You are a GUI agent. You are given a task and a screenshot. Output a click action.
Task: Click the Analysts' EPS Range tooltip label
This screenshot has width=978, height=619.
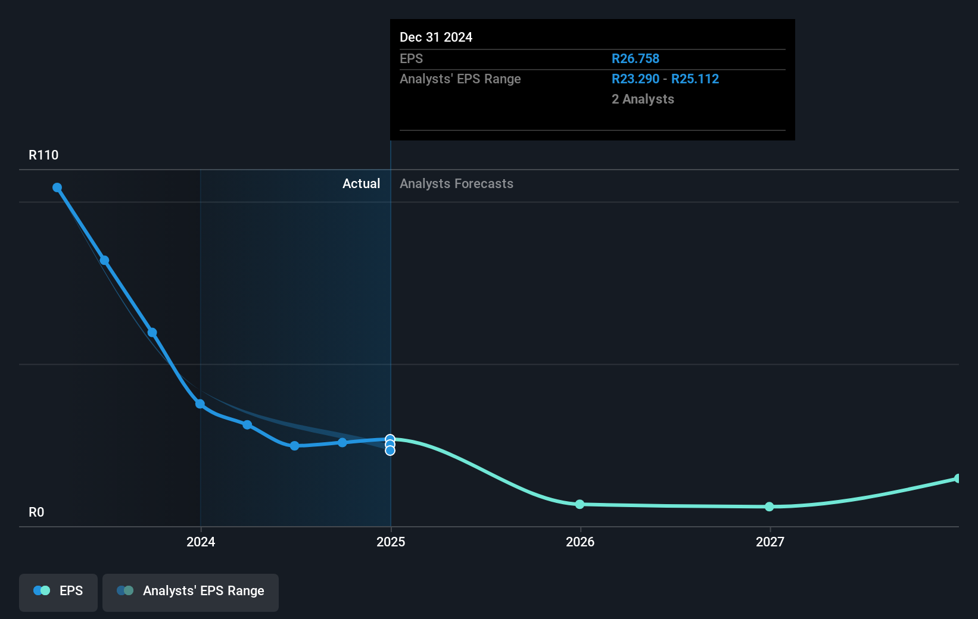(x=460, y=79)
